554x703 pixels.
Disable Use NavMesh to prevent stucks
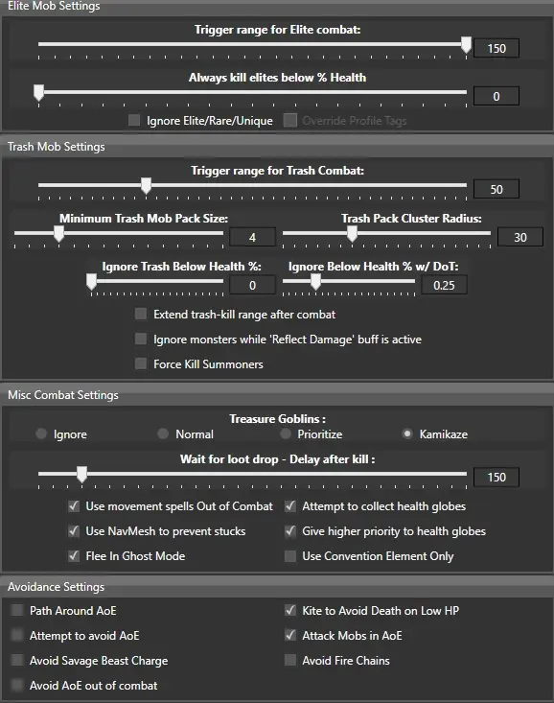click(x=74, y=530)
